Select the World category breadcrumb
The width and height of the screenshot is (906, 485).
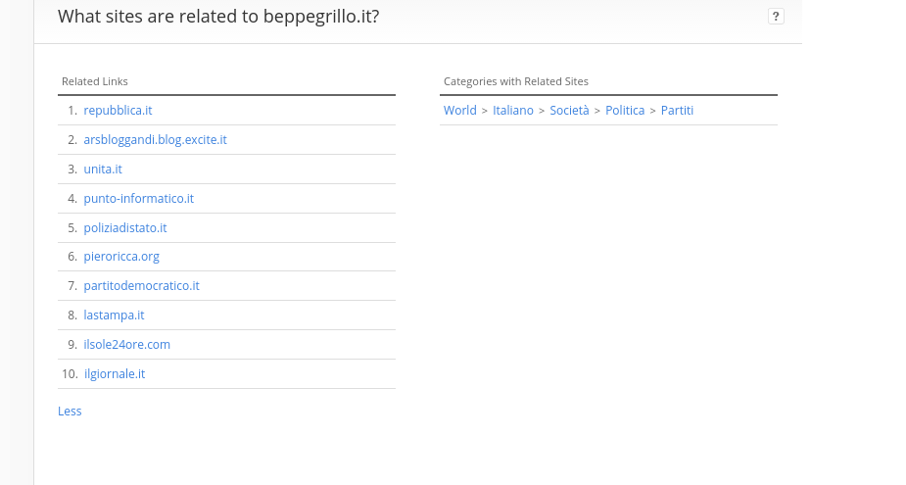(460, 111)
